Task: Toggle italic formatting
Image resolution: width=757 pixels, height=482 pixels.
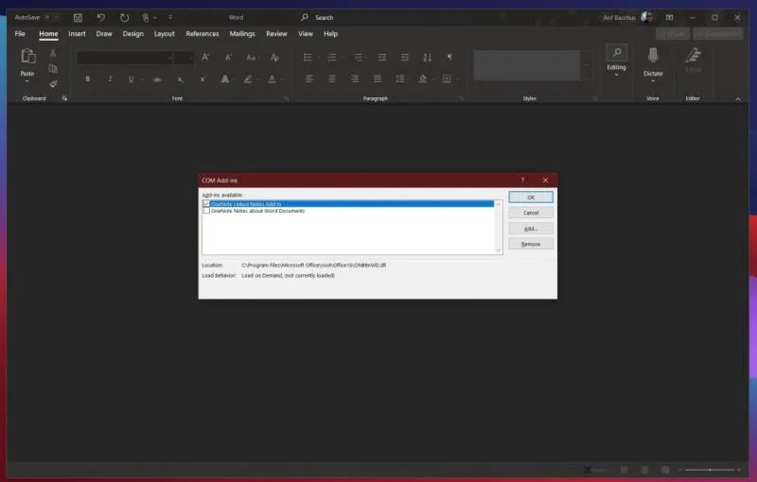Action: point(110,79)
